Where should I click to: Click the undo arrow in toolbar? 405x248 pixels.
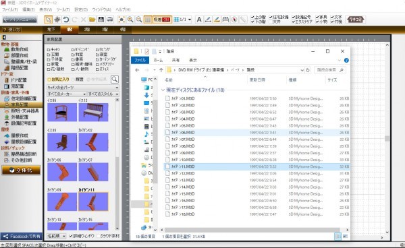click(x=66, y=20)
